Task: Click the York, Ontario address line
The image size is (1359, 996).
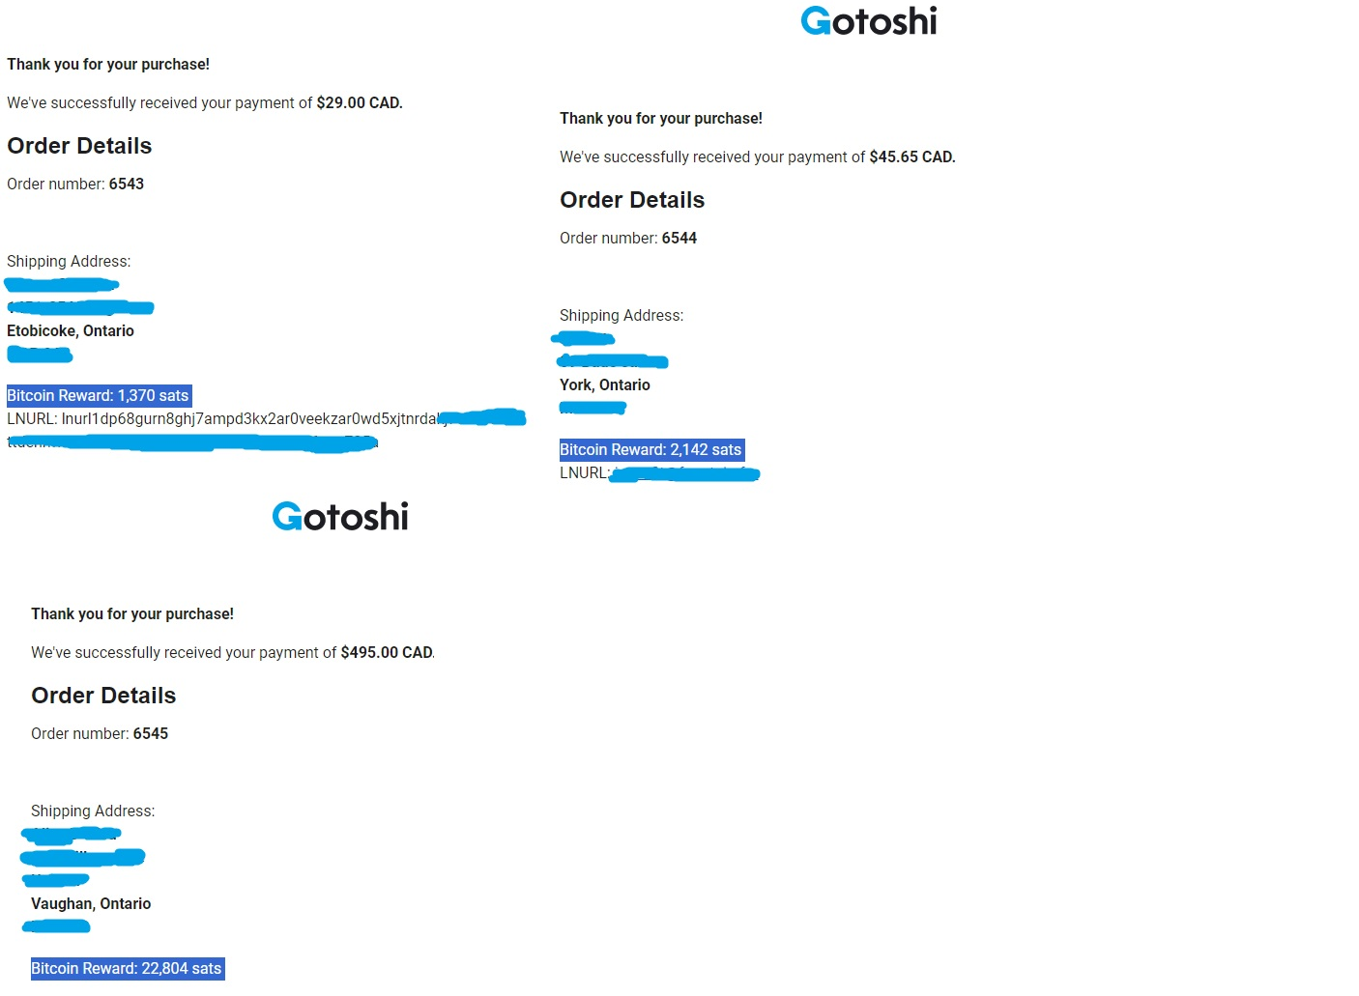Action: tap(605, 385)
